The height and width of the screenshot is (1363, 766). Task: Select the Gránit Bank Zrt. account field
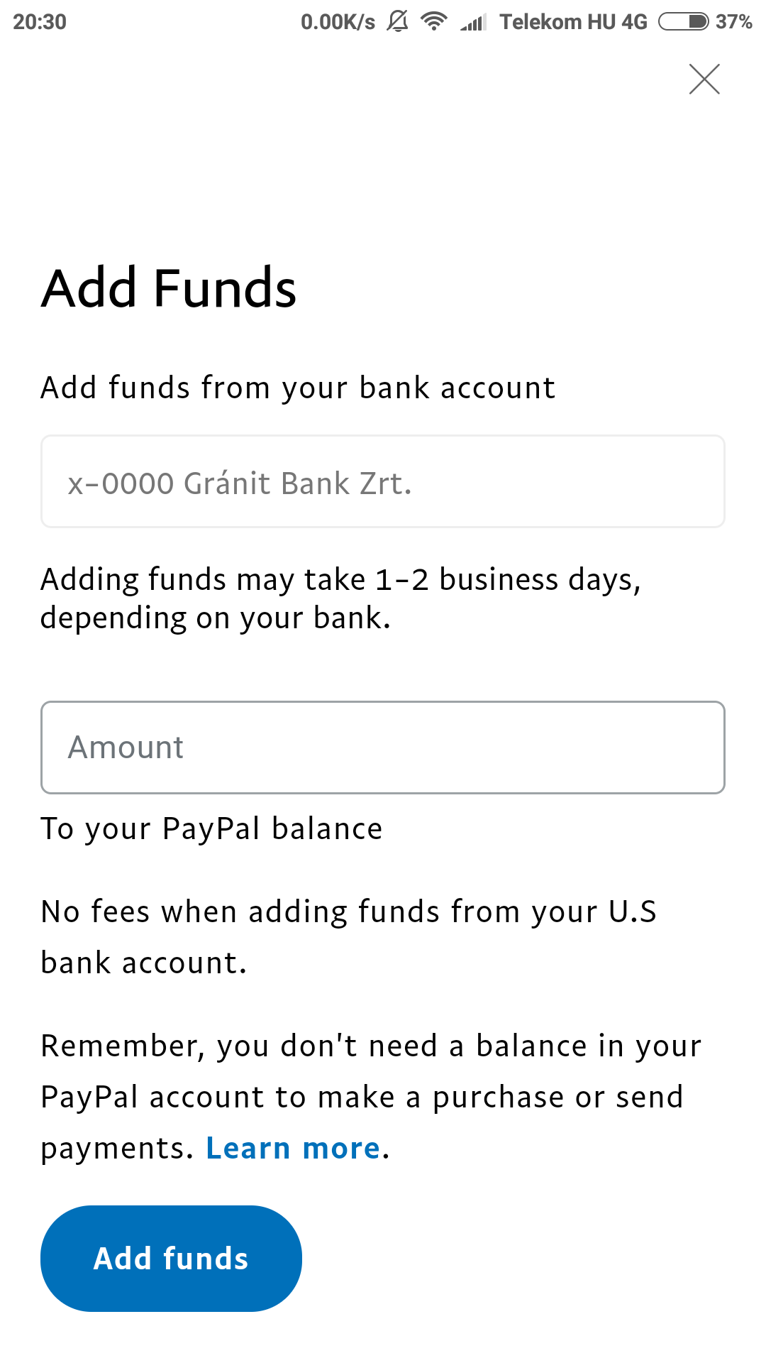coord(383,481)
